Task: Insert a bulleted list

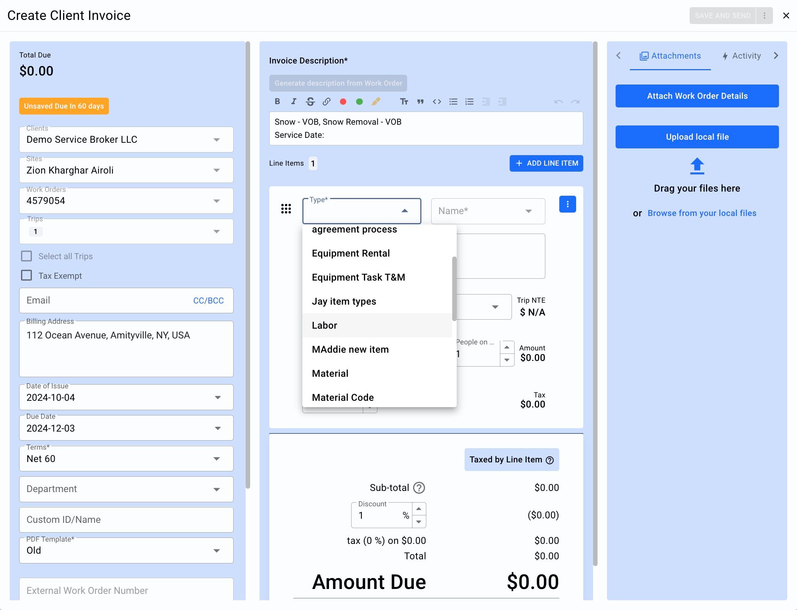Action: coord(453,101)
